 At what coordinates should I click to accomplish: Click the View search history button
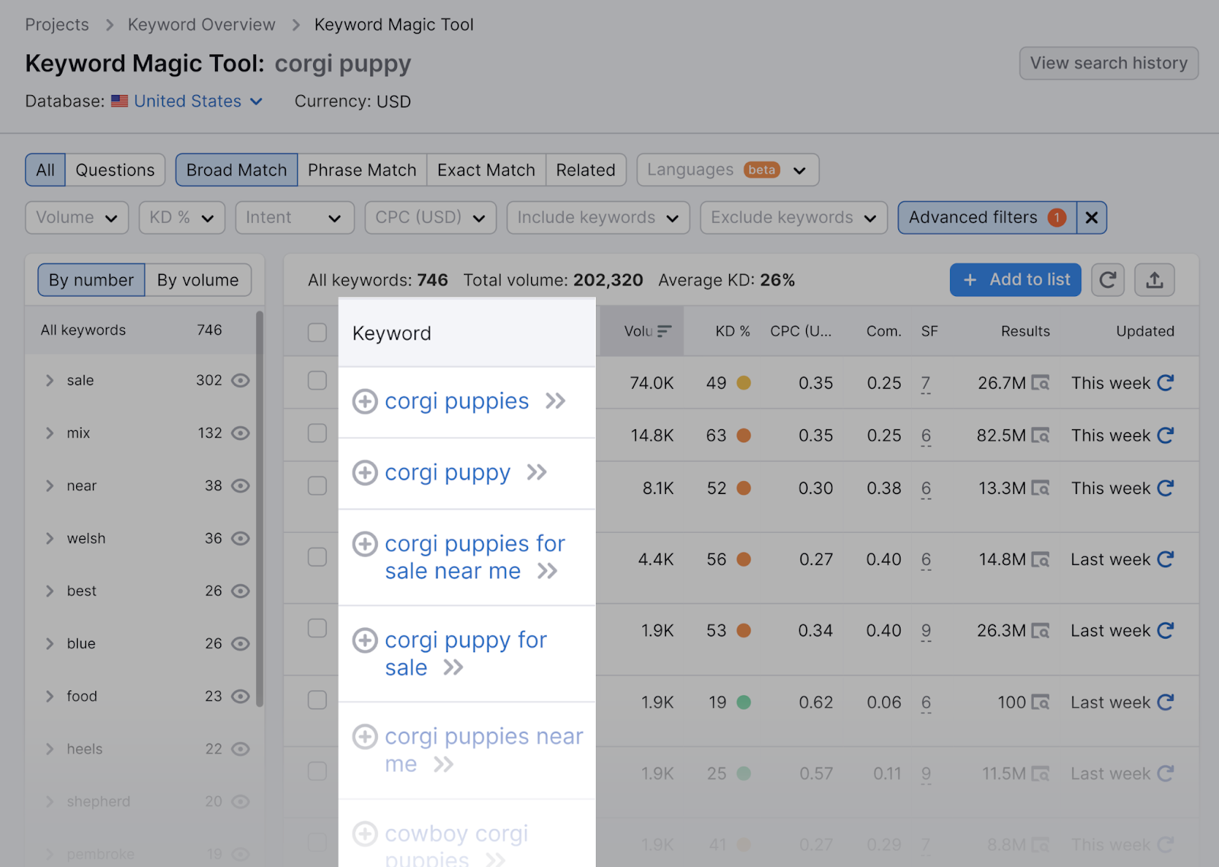pos(1109,62)
